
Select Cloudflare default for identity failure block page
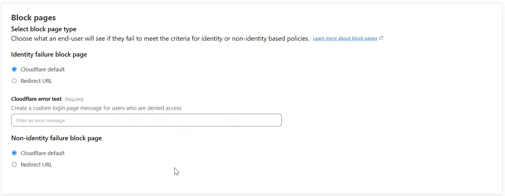(14, 69)
